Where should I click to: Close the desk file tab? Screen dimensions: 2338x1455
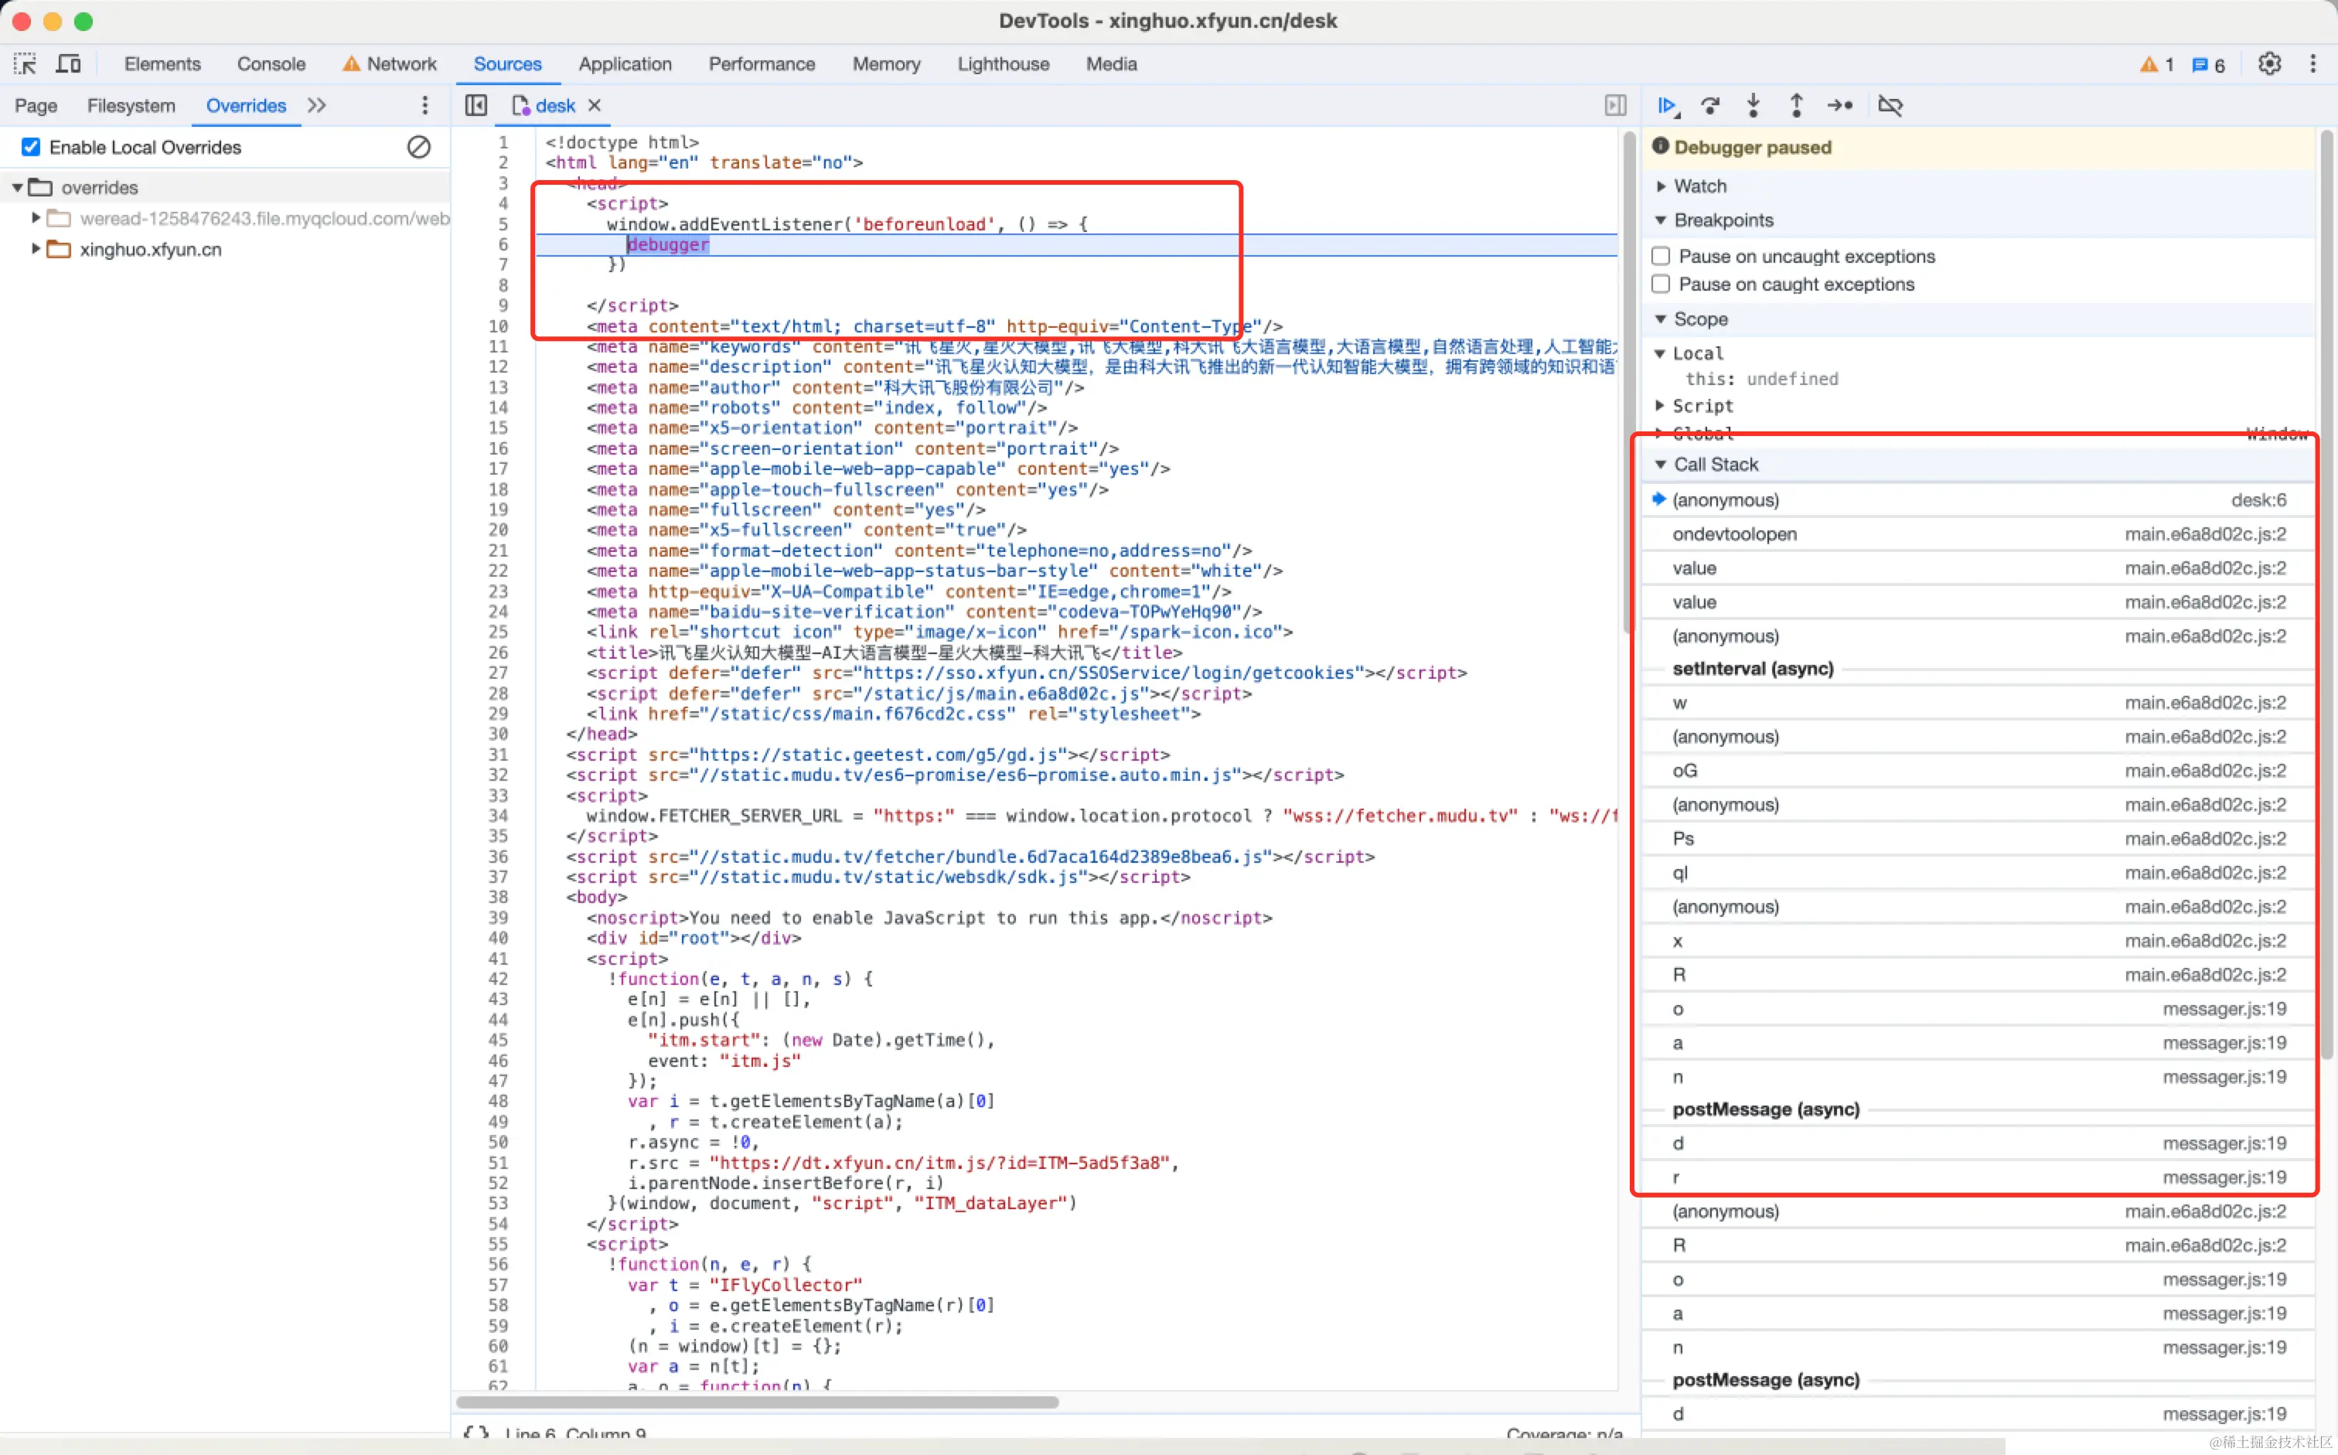click(595, 106)
